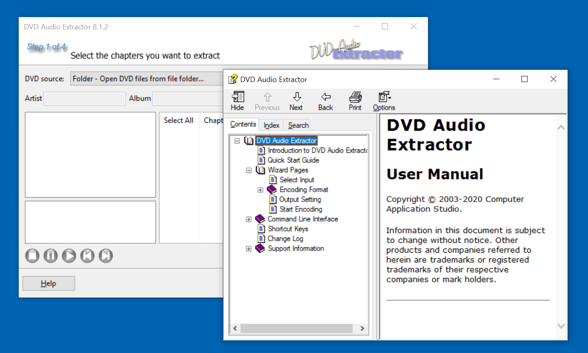Click the help window title bar icon

tap(233, 79)
